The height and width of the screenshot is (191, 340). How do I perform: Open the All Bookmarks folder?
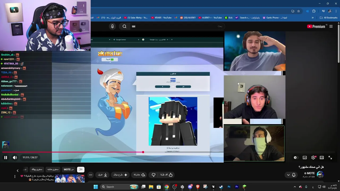329,18
